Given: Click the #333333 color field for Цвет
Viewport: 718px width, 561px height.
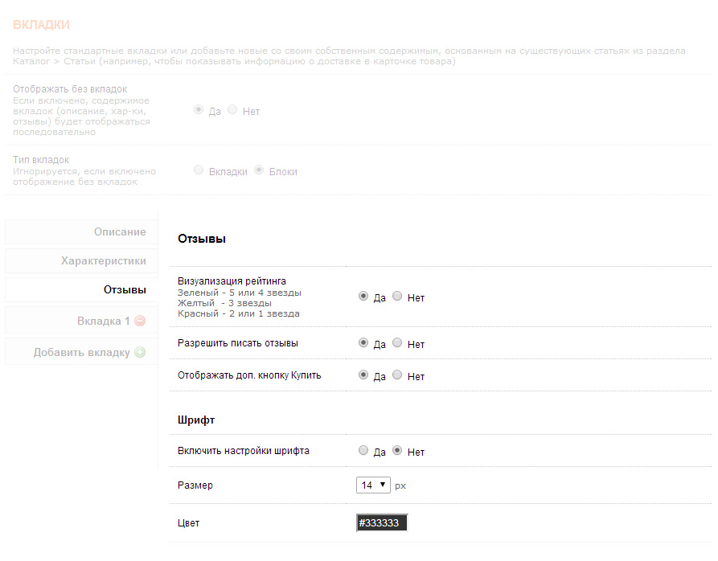Looking at the screenshot, I should click(x=382, y=523).
